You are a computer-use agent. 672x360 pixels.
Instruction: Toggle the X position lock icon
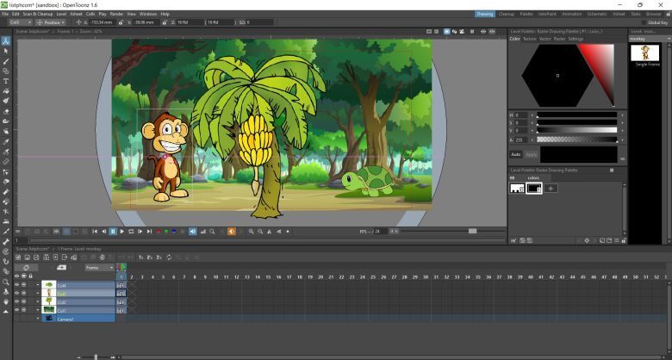(121, 22)
